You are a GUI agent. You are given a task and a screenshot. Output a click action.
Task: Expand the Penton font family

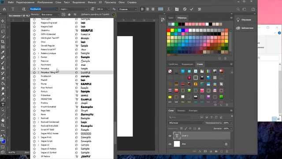point(38,57)
